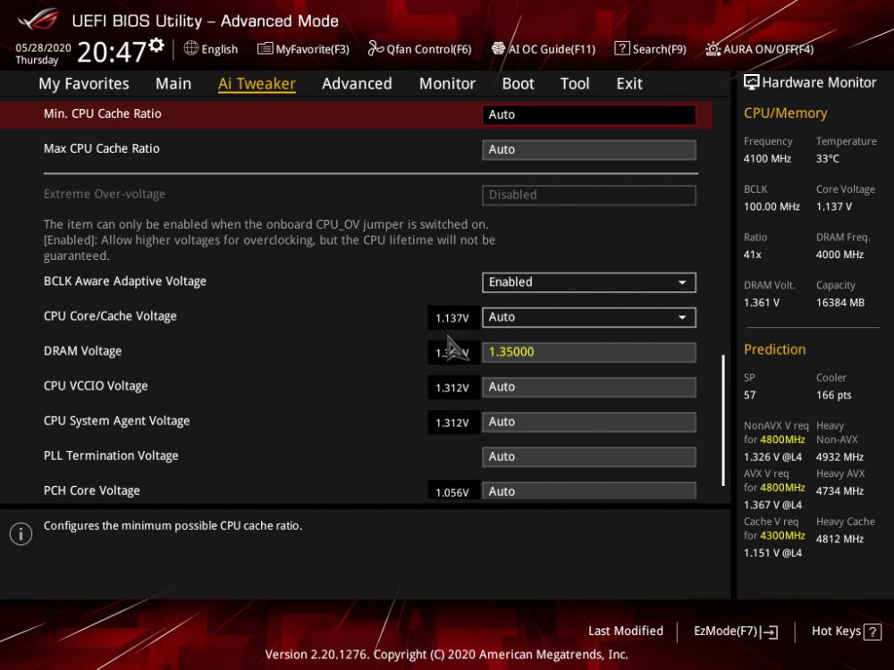Image resolution: width=894 pixels, height=670 pixels.
Task: Click the Hardware Monitor display icon
Action: 752,82
